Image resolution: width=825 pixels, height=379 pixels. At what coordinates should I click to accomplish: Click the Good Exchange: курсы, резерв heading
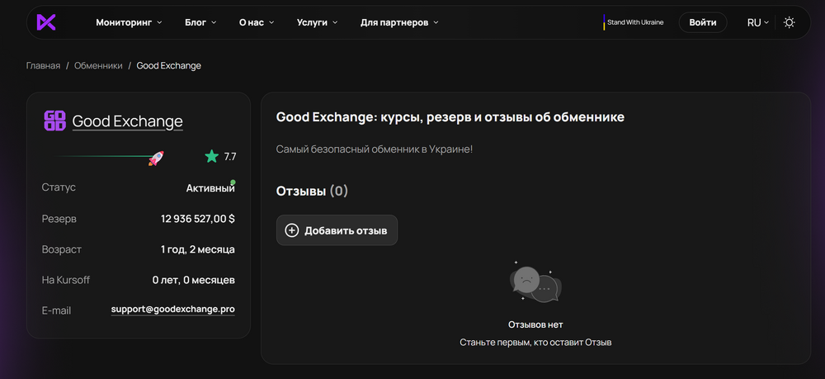pyautogui.click(x=450, y=117)
